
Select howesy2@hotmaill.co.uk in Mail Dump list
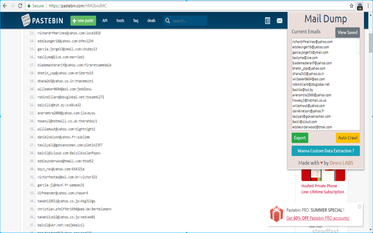[x=309, y=100]
